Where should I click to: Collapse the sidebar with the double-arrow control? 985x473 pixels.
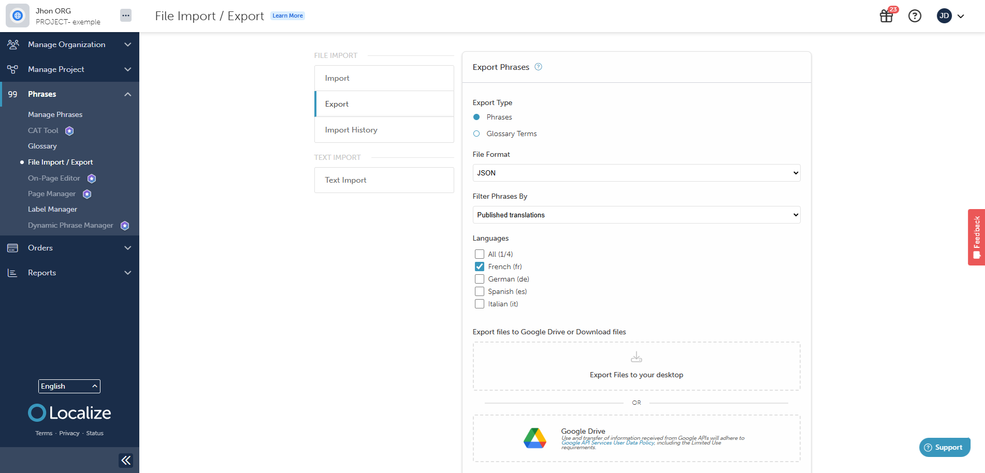125,460
